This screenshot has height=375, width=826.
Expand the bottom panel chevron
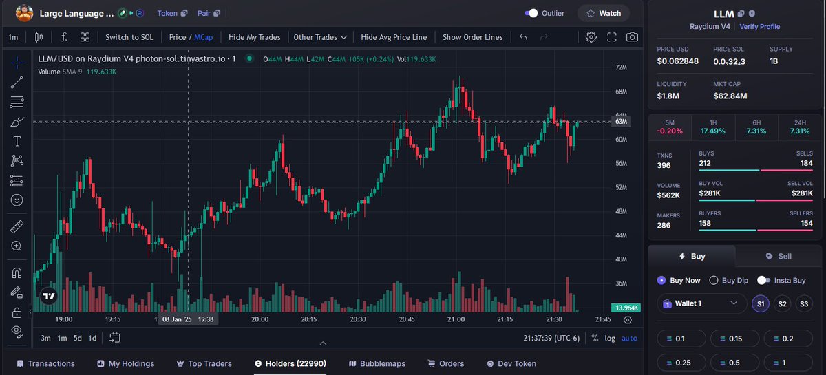323,343
